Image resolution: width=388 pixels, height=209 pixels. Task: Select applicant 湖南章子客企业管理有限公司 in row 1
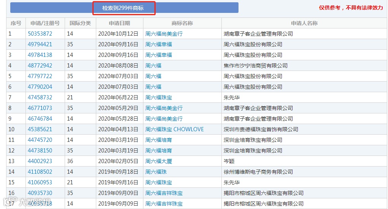pyautogui.click(x=258, y=33)
